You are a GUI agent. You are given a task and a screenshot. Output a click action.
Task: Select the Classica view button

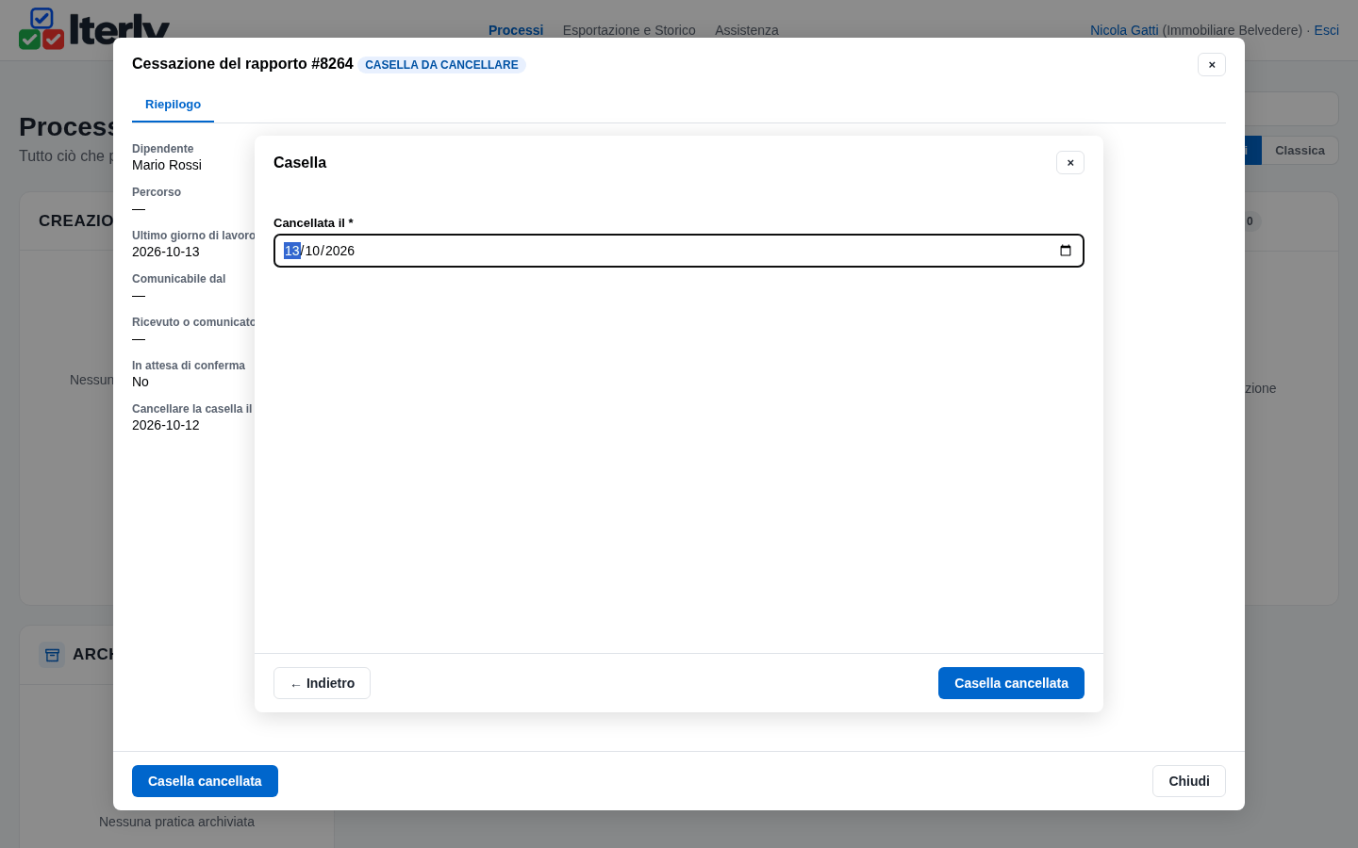coord(1300,151)
